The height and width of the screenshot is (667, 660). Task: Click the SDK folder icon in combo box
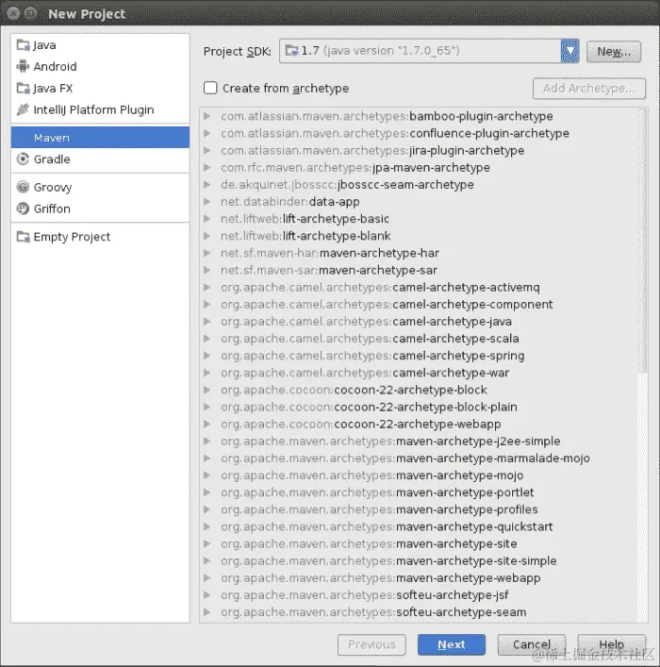(291, 51)
